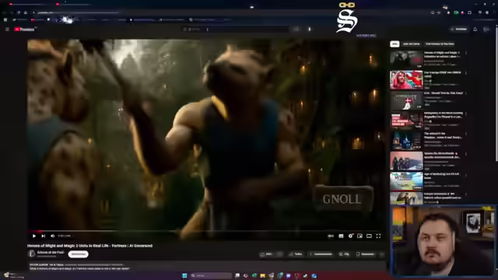This screenshot has height=280, width=498.
Task: Switch to miniplayer mode
Action: pyautogui.click(x=359, y=236)
